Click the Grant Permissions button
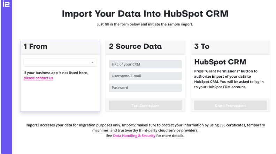 [x=230, y=106]
